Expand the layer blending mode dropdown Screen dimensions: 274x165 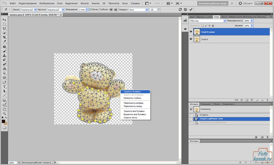point(208,21)
